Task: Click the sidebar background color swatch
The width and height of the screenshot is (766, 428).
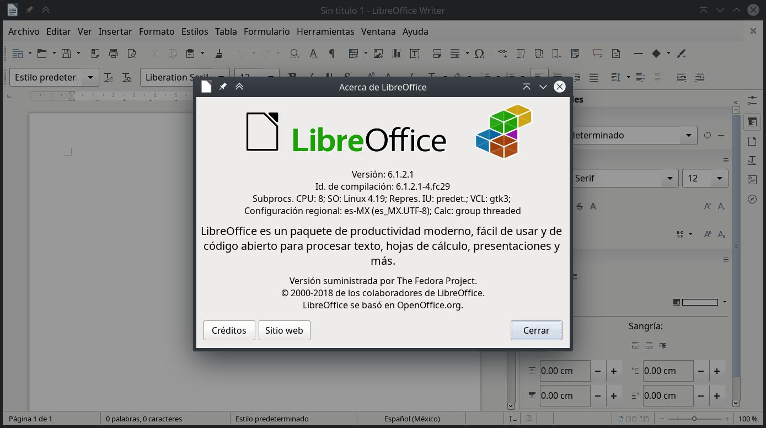Action: click(x=699, y=302)
